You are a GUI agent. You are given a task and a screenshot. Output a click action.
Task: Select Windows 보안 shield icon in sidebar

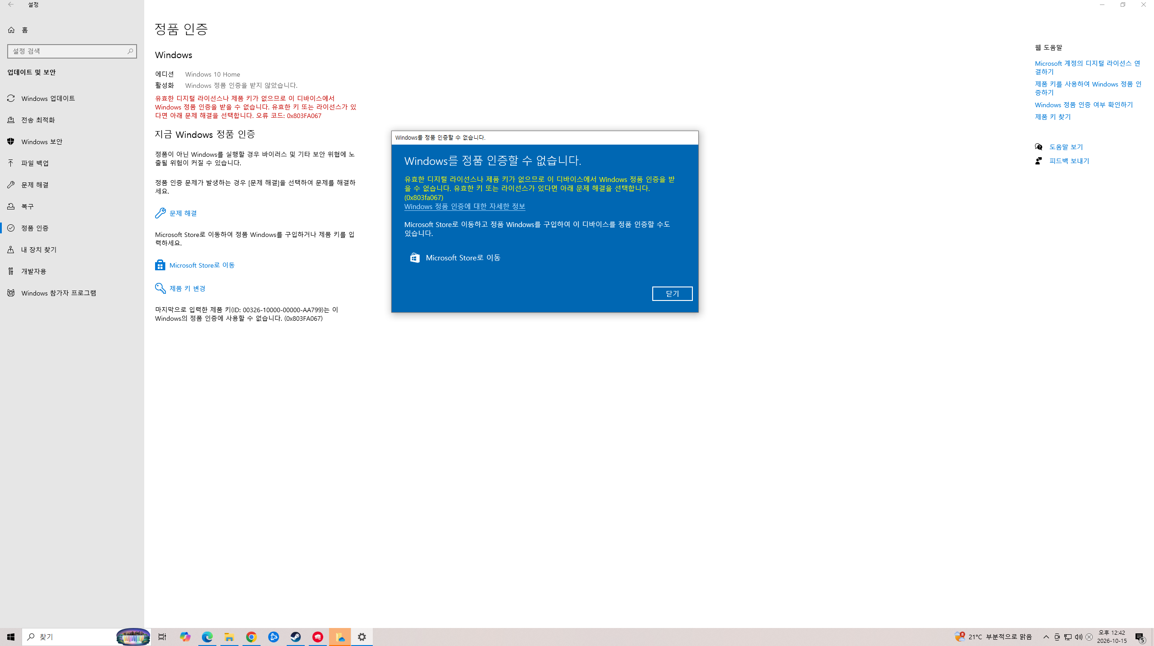(11, 141)
